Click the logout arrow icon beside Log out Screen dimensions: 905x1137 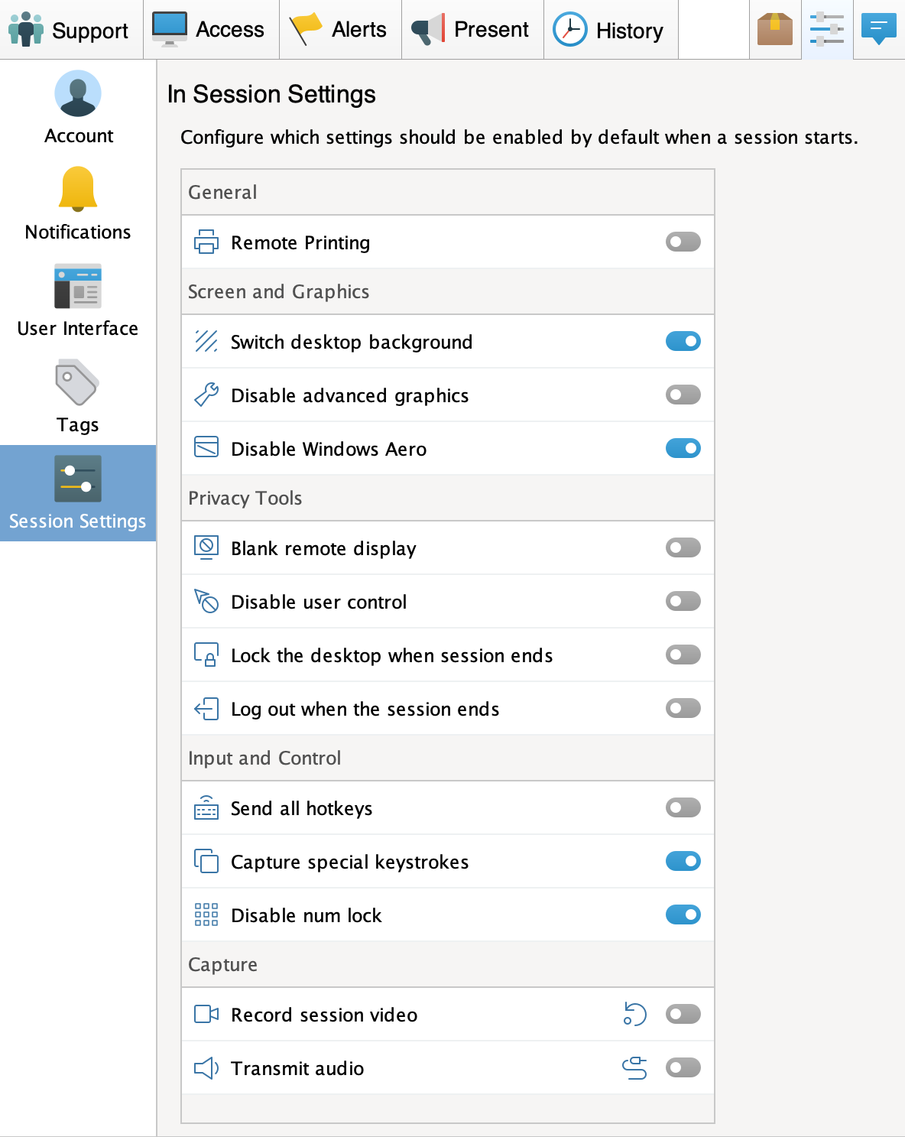coord(206,709)
